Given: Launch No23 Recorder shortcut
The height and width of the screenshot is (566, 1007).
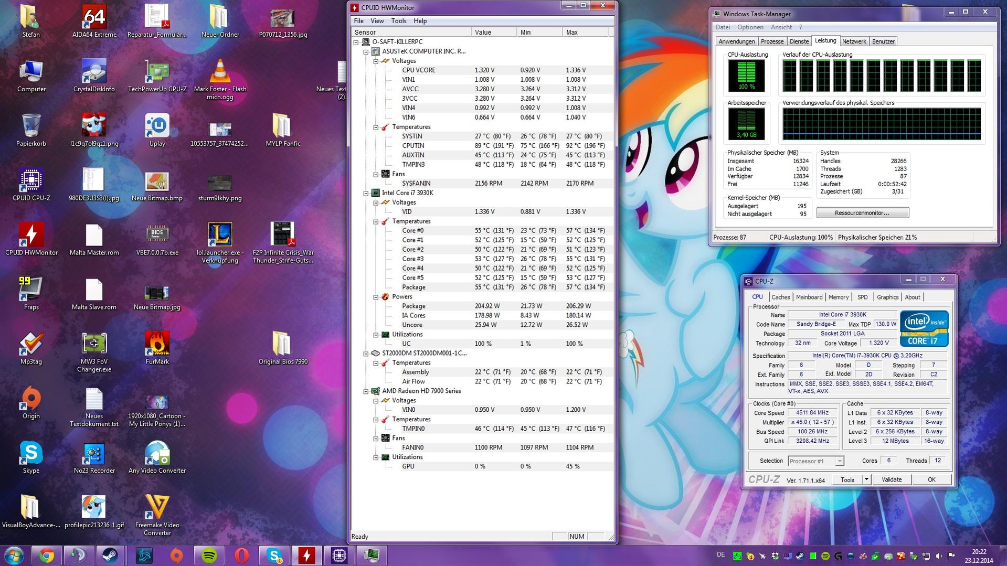Looking at the screenshot, I should point(94,457).
